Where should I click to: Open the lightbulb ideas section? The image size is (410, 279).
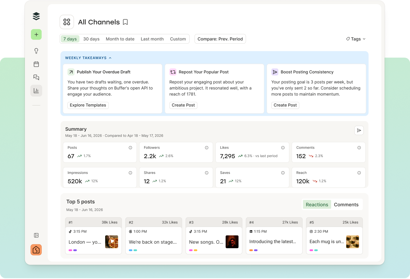pyautogui.click(x=36, y=51)
